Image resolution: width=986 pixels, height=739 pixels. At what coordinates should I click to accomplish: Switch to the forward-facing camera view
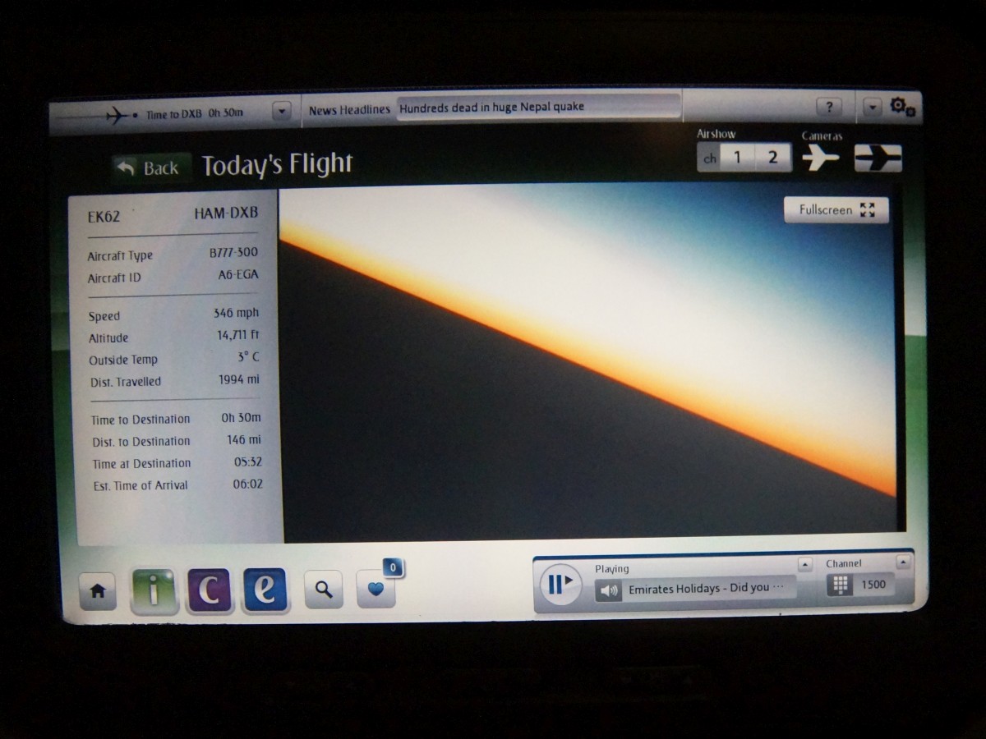pos(820,157)
